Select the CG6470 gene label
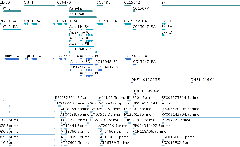 click(64, 3)
